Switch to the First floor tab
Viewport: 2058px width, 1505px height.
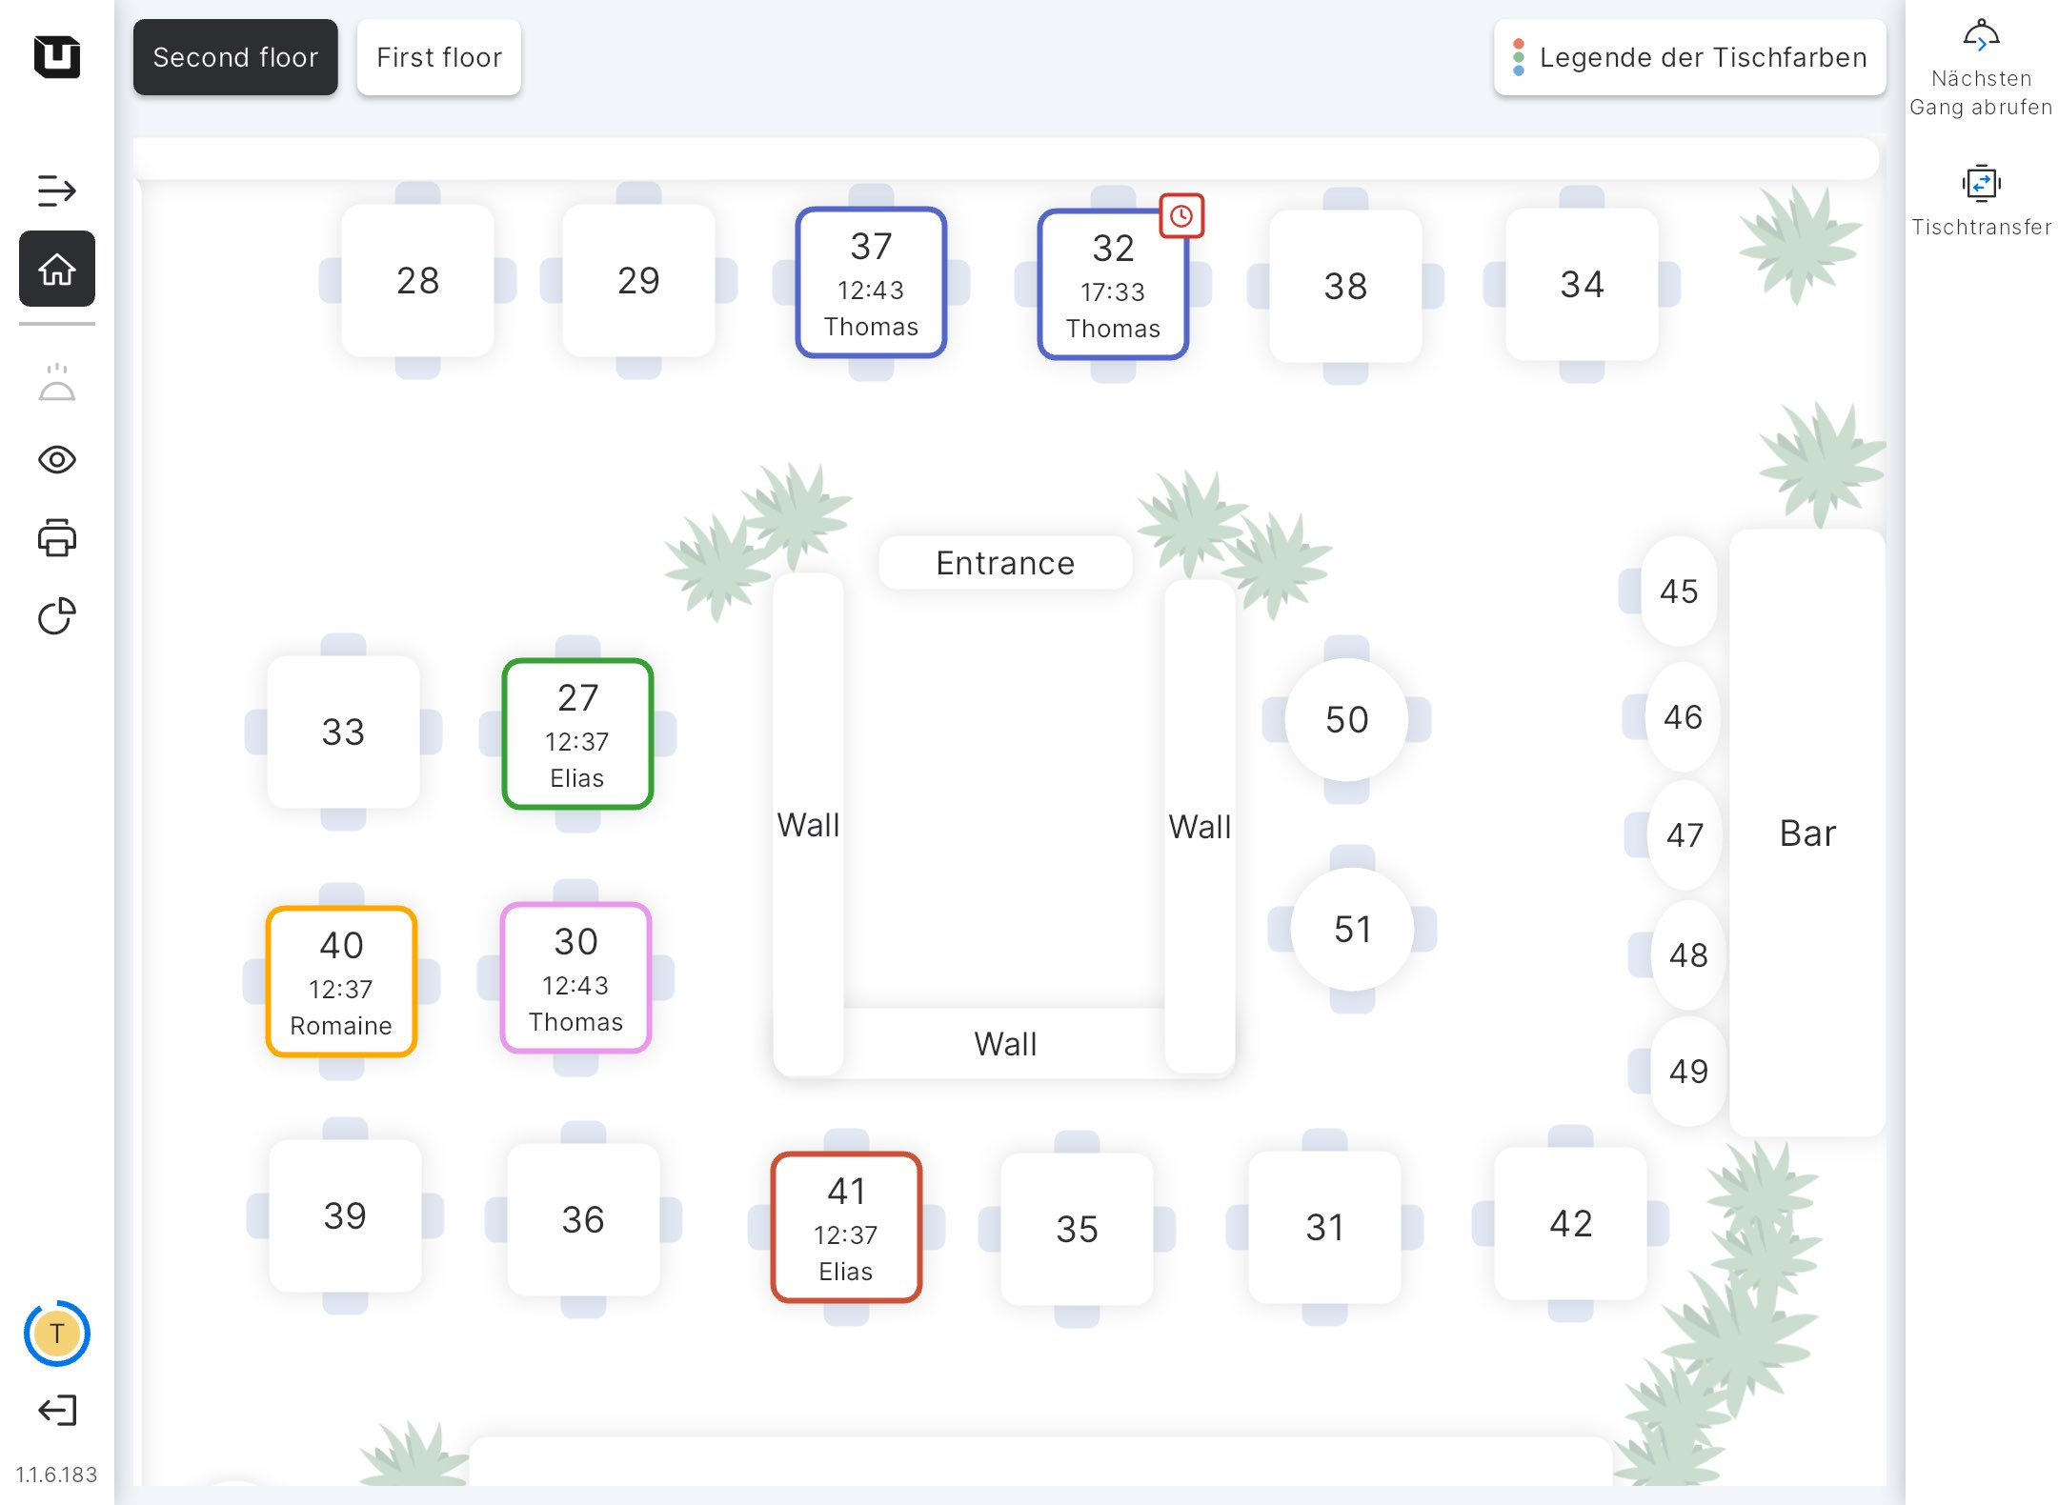click(x=438, y=57)
